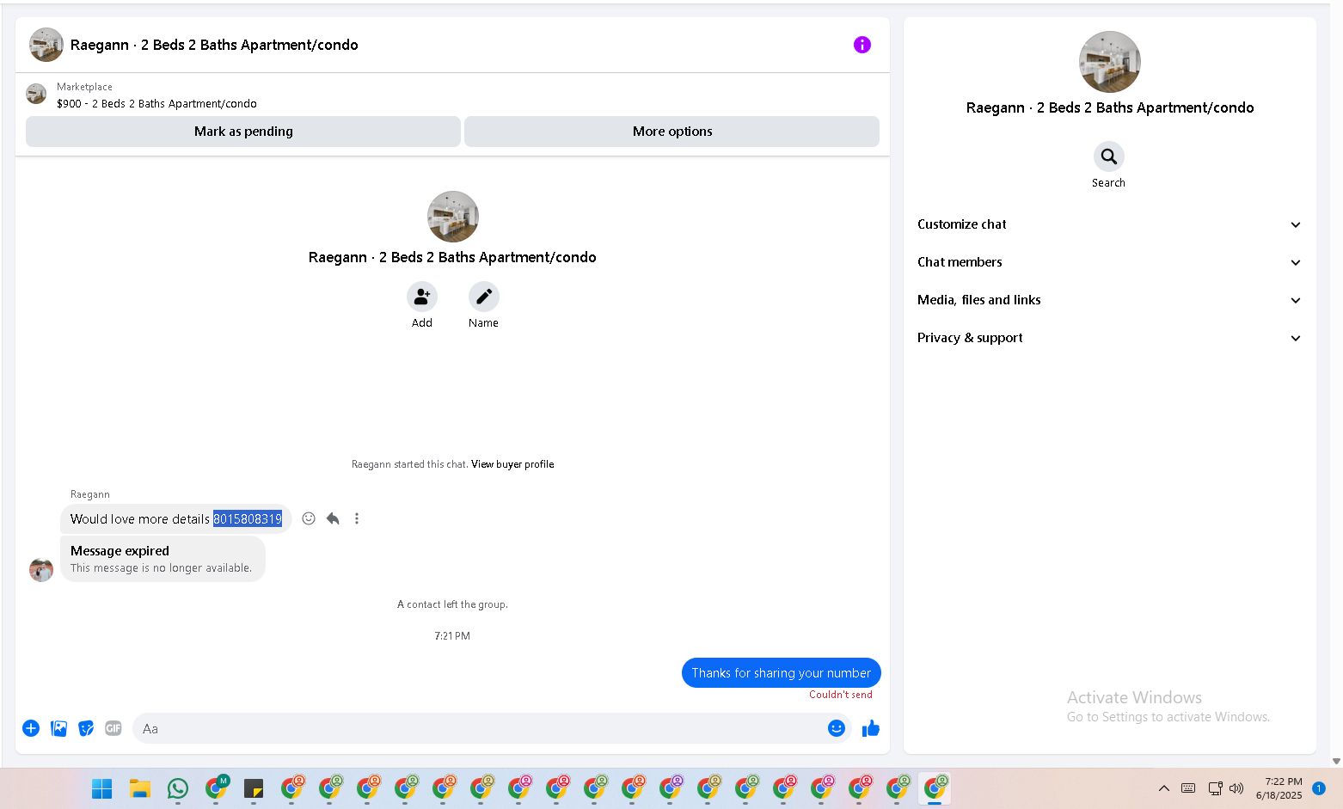
Task: Click More options button
Action: pyautogui.click(x=672, y=132)
